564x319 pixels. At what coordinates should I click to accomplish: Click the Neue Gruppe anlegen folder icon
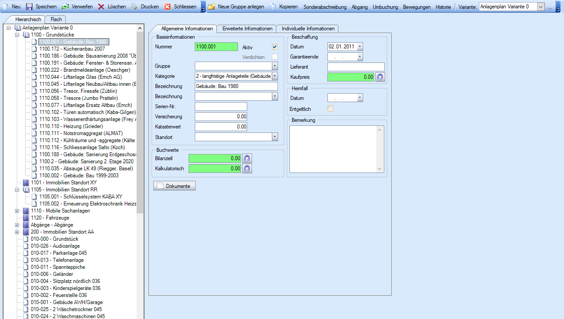(211, 7)
